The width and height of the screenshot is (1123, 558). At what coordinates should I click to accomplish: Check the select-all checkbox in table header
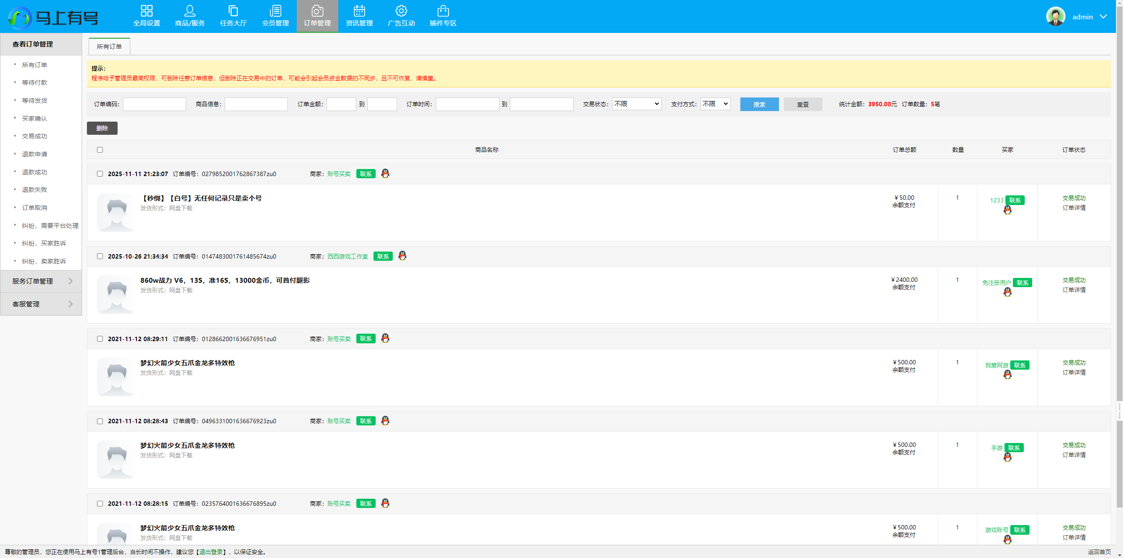[x=100, y=150]
